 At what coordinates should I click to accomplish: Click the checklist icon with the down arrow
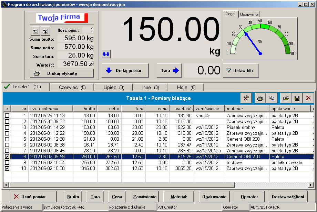click(x=45, y=31)
